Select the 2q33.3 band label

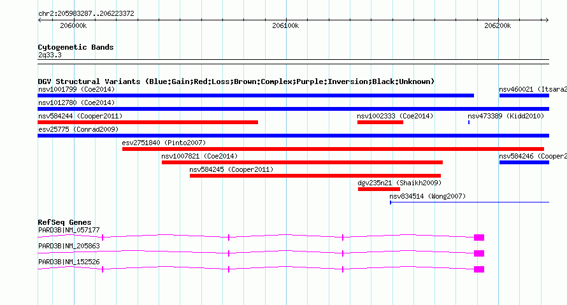pos(50,55)
